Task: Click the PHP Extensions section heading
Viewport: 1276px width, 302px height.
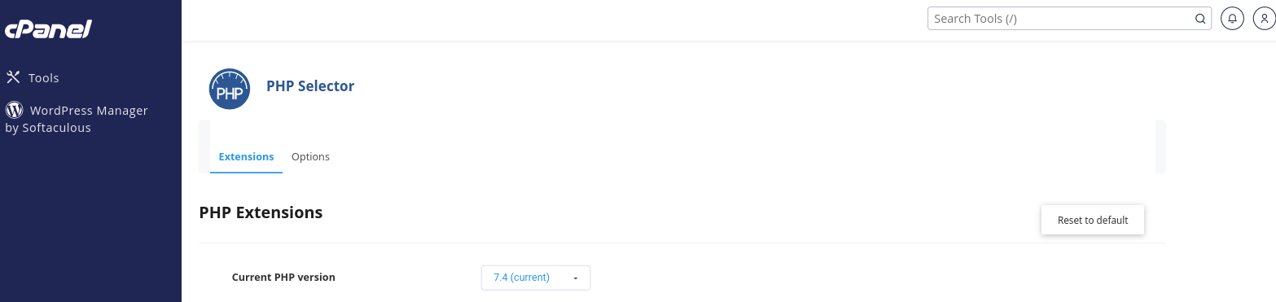Action: pos(261,212)
